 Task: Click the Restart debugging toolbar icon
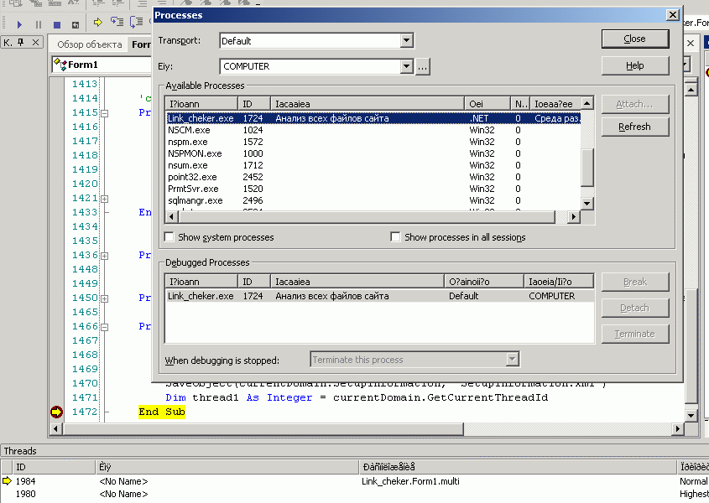click(76, 24)
